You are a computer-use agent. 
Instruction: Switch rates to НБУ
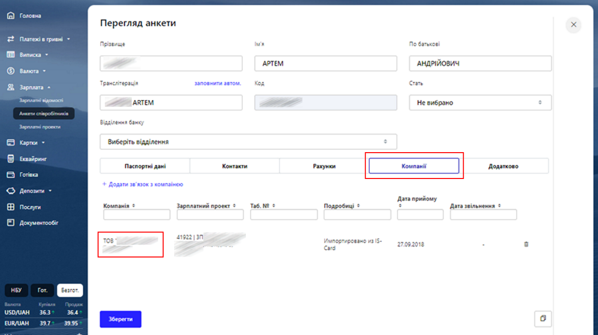click(16, 290)
